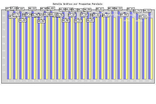Image resolution: width=156 pixels, height=104 pixels.
Task: Click y-axis value 80
Action: click(4, 23)
